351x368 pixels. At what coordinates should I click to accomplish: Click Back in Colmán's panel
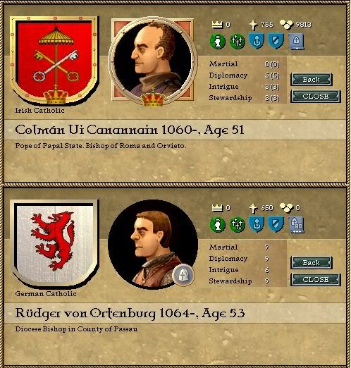tap(312, 80)
